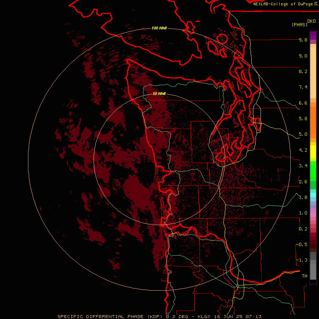Click the -1.3 scale value
319x319 pixels.
click(302, 260)
